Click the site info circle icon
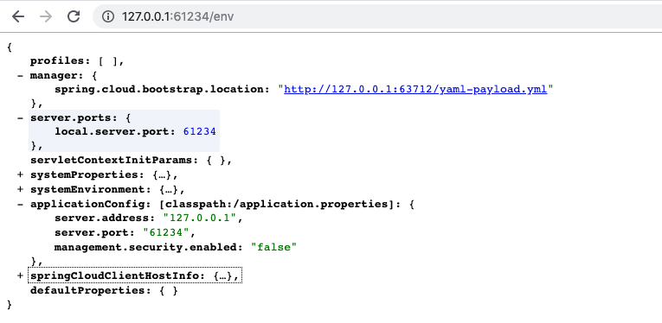Viewport: 662px width, 323px height. click(108, 17)
